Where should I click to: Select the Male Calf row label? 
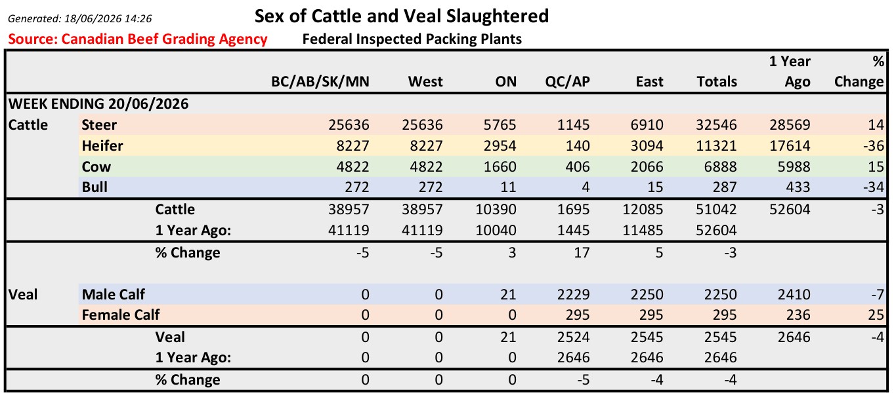click(x=113, y=295)
